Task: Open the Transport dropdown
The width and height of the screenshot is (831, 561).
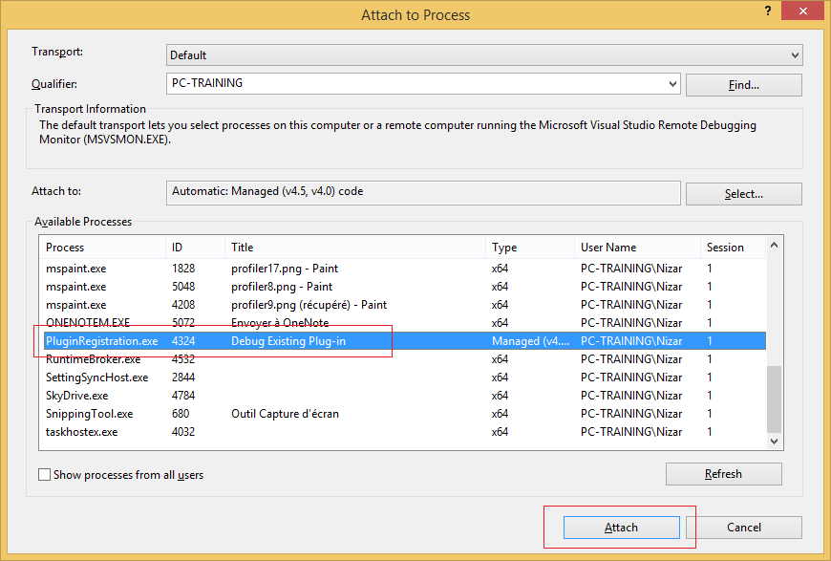Action: point(793,54)
